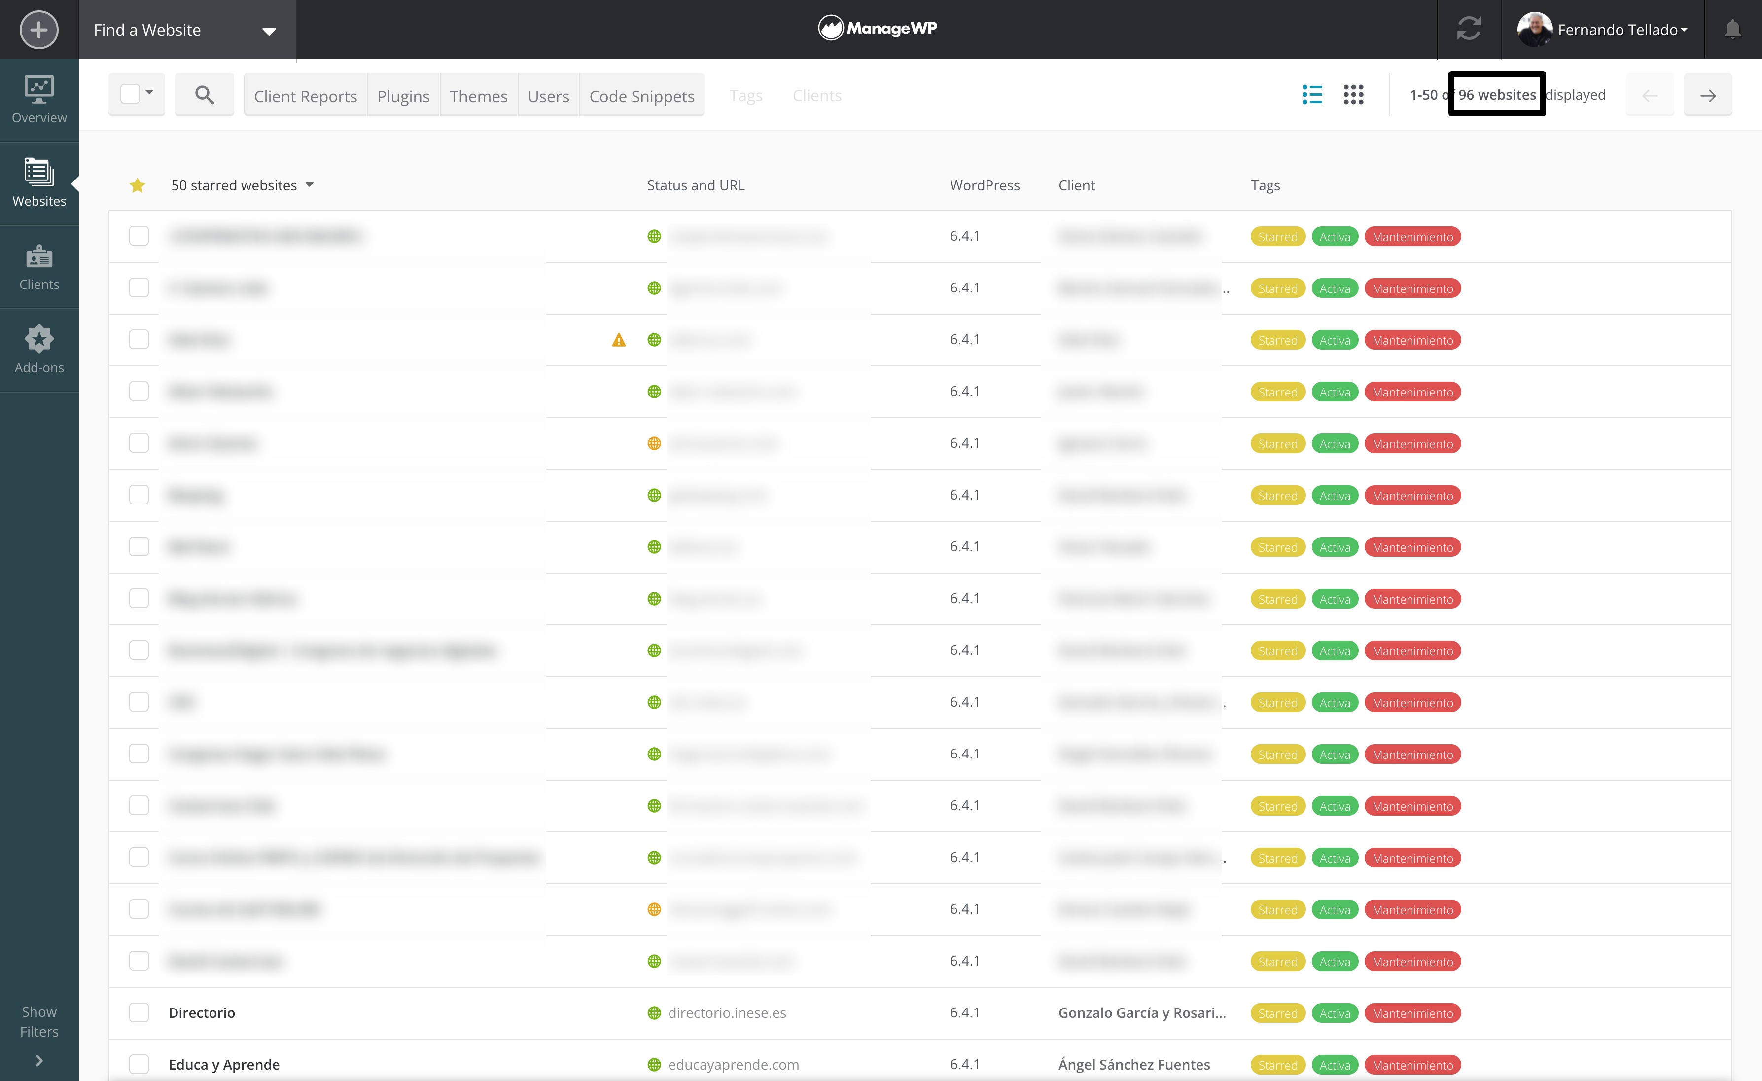Click the add website plus icon
The image size is (1762, 1081).
point(38,29)
